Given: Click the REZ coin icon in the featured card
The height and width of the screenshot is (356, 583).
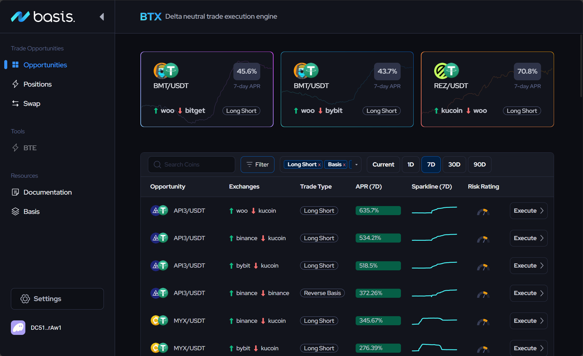Looking at the screenshot, I should [x=441, y=71].
